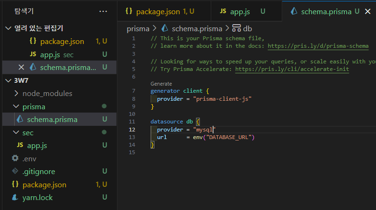Close schema.prisma in open editors list
Screen dimensions: 376x210
point(21,68)
